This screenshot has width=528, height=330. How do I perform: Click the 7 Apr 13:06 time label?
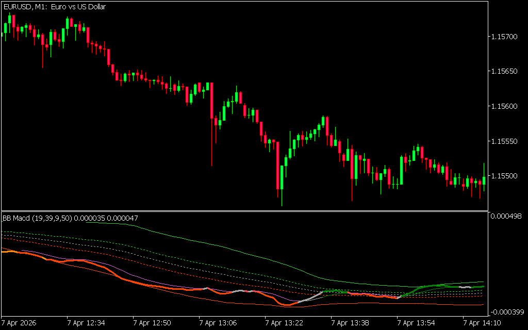tap(218, 323)
